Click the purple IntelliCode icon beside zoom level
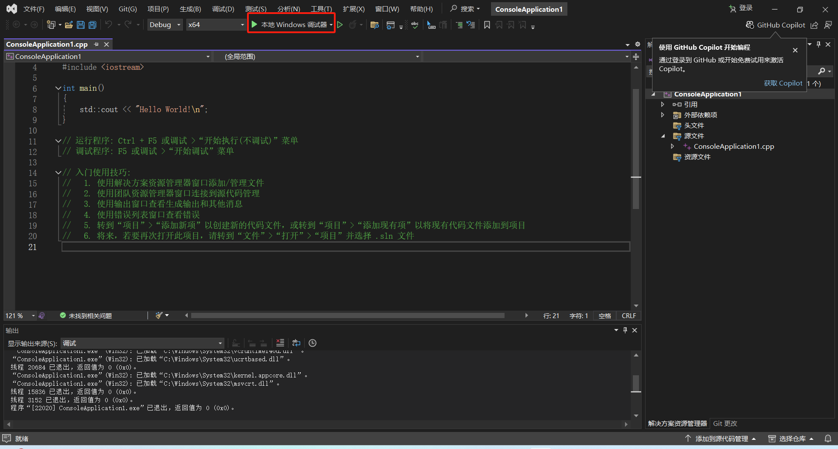Viewport: 838px width, 449px height. 41,315
